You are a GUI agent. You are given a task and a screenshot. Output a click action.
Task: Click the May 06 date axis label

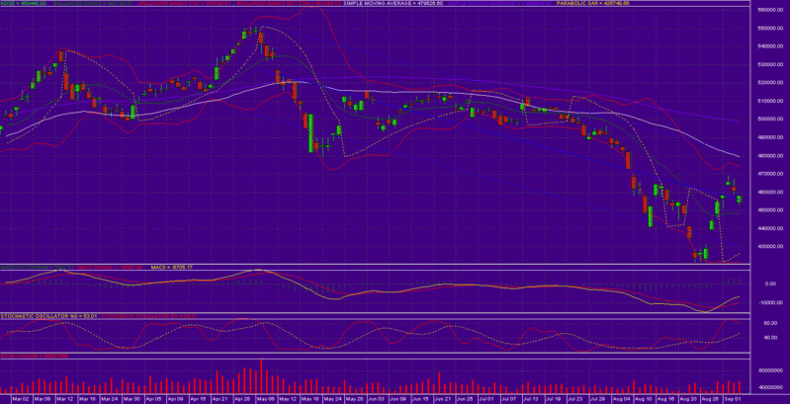point(264,398)
